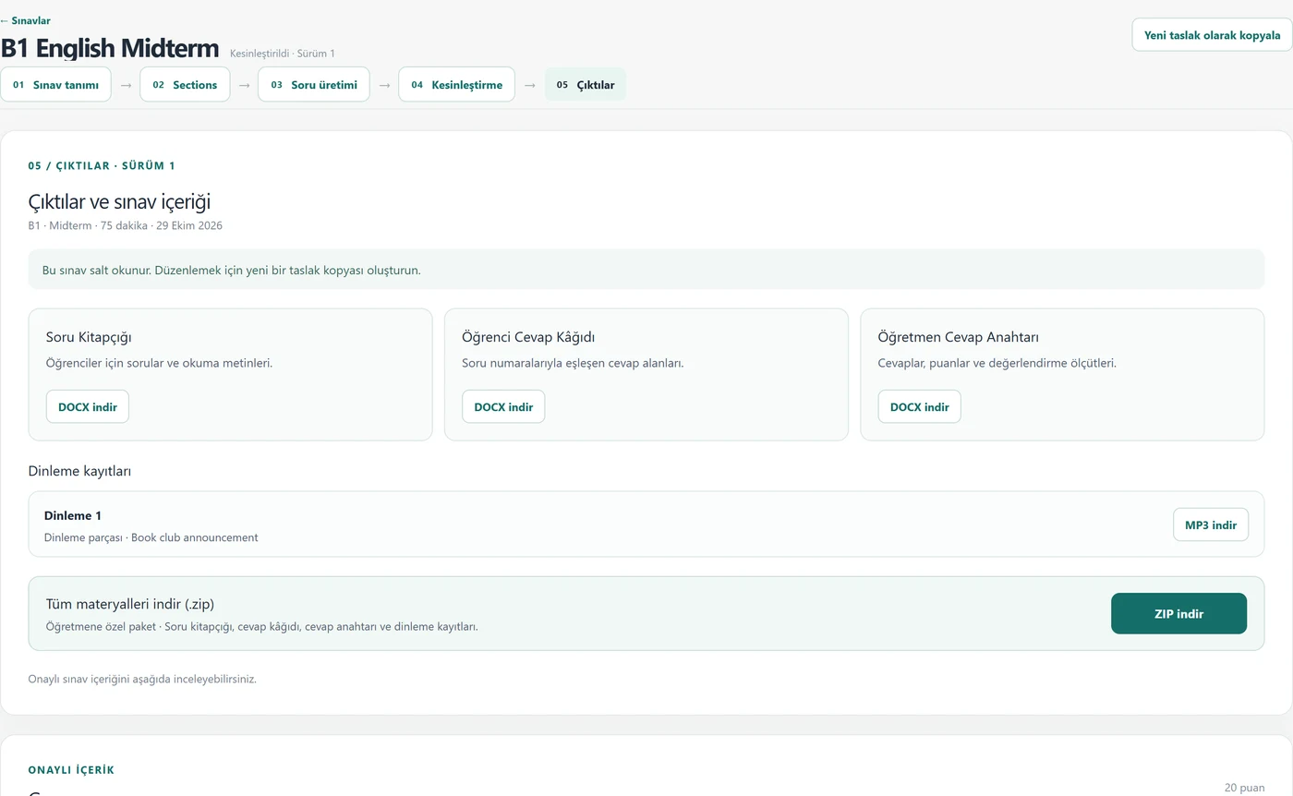
Task: Click 'Cevaplar, puanlar ve değerlendirme ölçütleri' text
Action: (997, 363)
